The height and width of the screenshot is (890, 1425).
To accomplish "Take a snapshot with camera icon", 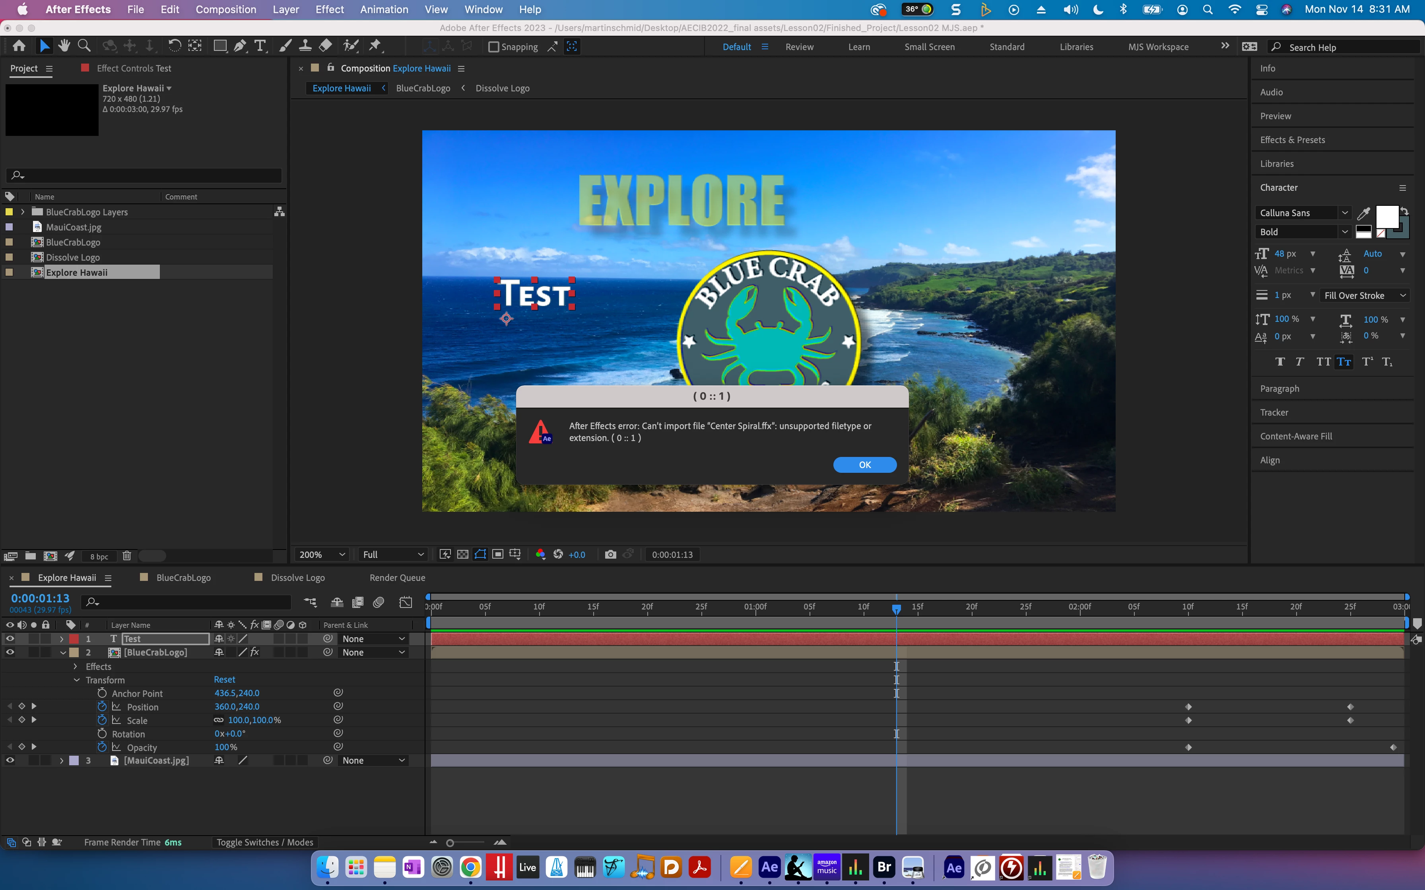I will tap(610, 555).
